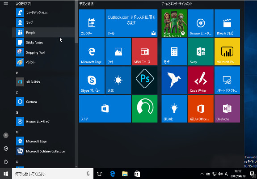Viewport: 257px width, 179px height.
Task: Open the Weather (天気) tile
Action: 118,80
